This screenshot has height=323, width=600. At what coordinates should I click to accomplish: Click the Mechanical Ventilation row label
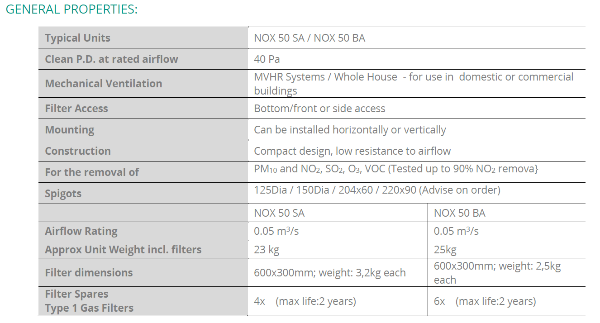[103, 84]
